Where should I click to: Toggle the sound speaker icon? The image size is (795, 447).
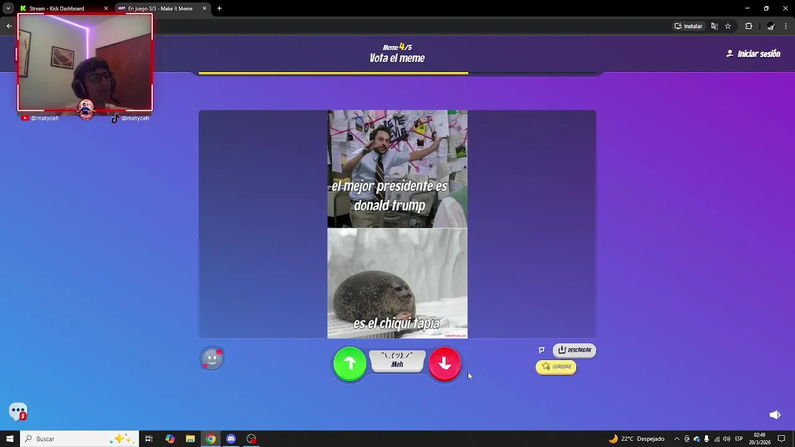pos(775,415)
